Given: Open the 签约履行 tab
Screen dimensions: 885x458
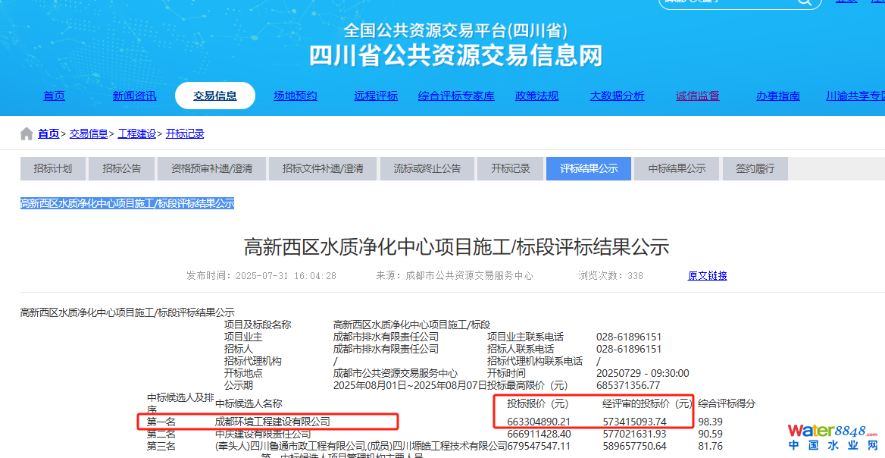Looking at the screenshot, I should (755, 168).
